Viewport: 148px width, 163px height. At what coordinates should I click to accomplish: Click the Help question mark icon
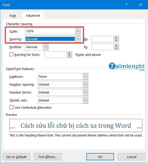click(x=126, y=5)
